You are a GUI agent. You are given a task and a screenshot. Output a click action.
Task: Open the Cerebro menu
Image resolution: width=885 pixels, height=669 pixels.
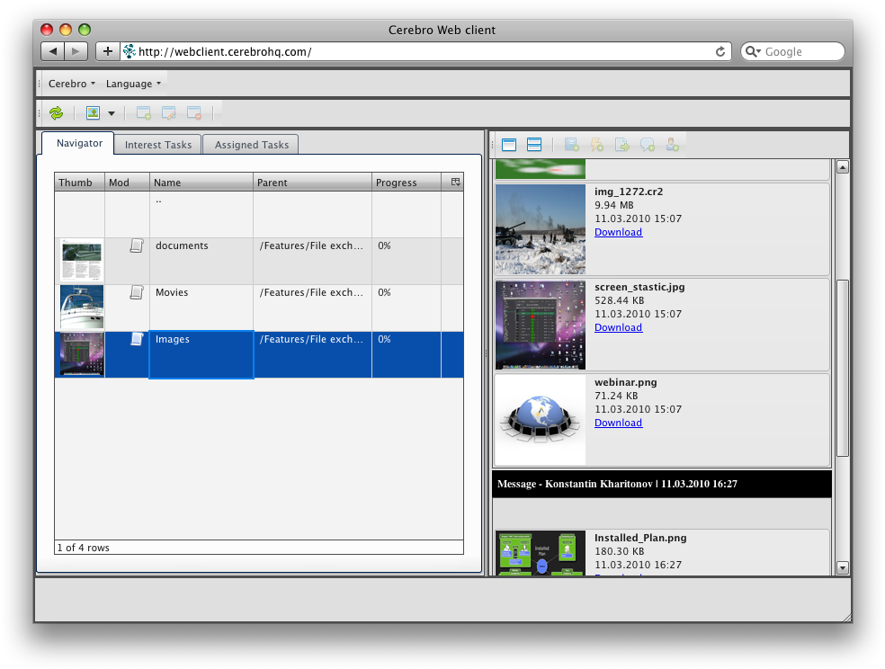point(70,83)
